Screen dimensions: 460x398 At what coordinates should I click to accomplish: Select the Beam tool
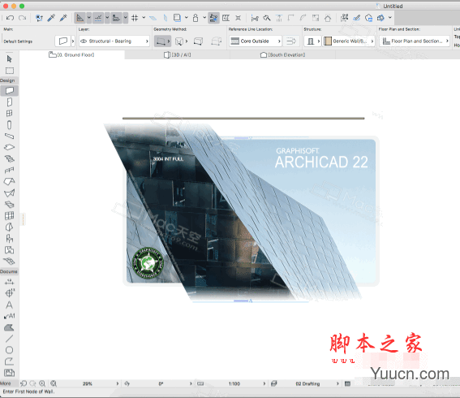(10, 136)
